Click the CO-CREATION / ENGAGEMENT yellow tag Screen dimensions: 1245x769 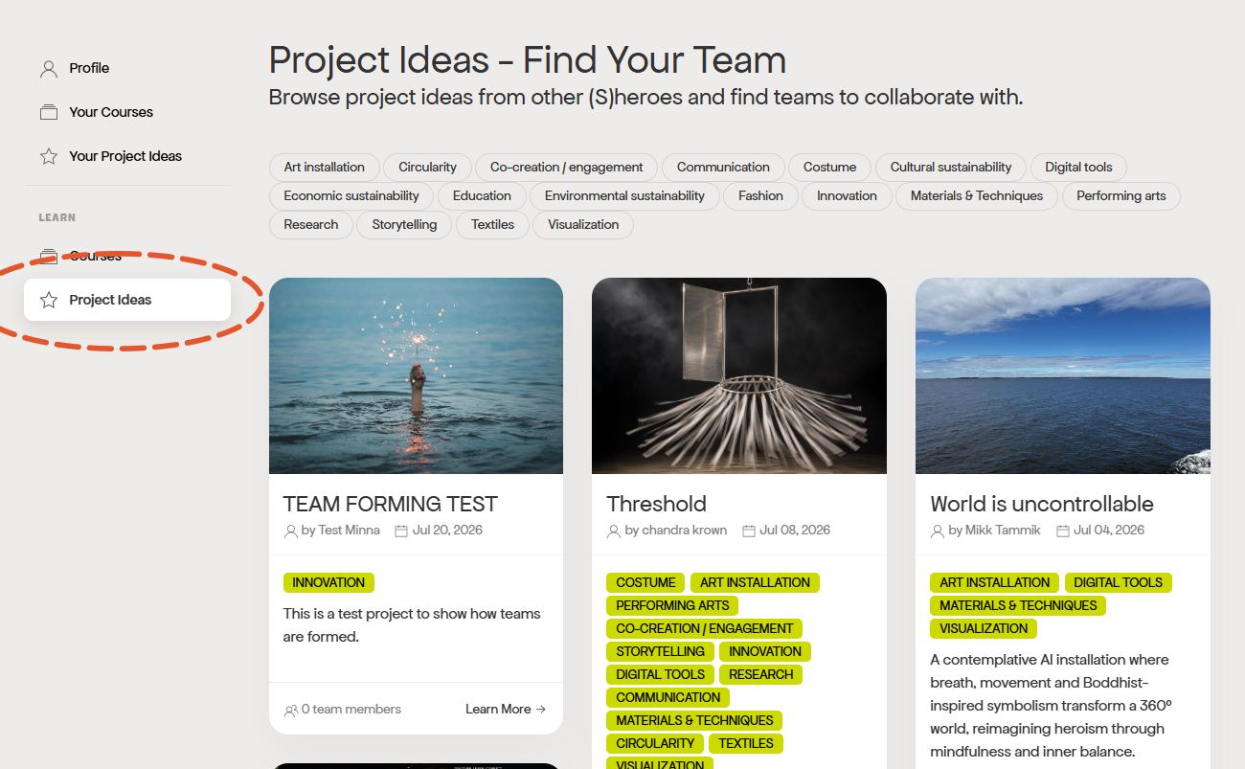705,628
